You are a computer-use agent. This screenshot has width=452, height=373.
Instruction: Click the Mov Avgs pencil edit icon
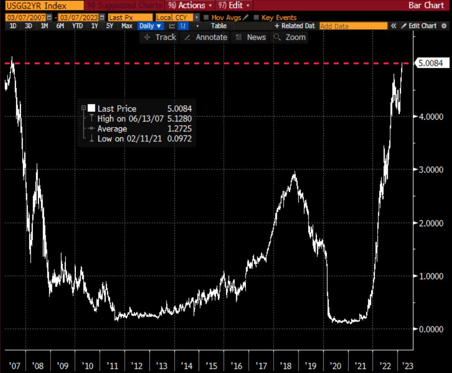click(246, 17)
